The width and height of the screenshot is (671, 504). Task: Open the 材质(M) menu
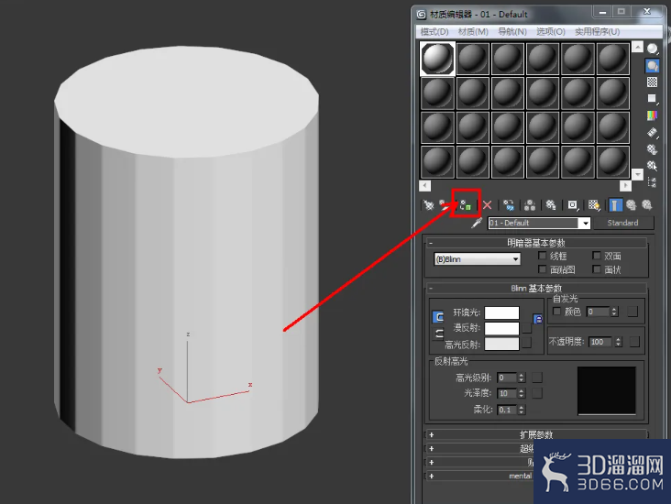(x=473, y=32)
